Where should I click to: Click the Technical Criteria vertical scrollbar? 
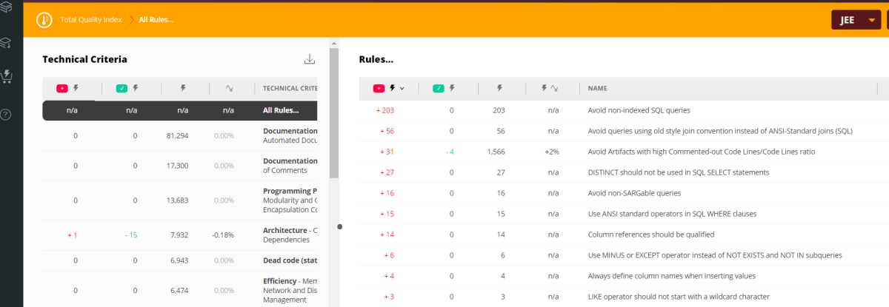coord(333,111)
